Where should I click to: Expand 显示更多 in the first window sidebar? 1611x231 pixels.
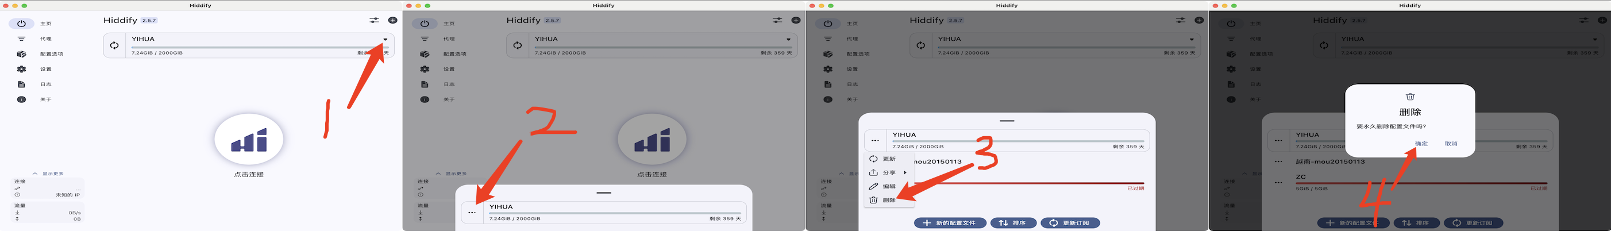48,174
